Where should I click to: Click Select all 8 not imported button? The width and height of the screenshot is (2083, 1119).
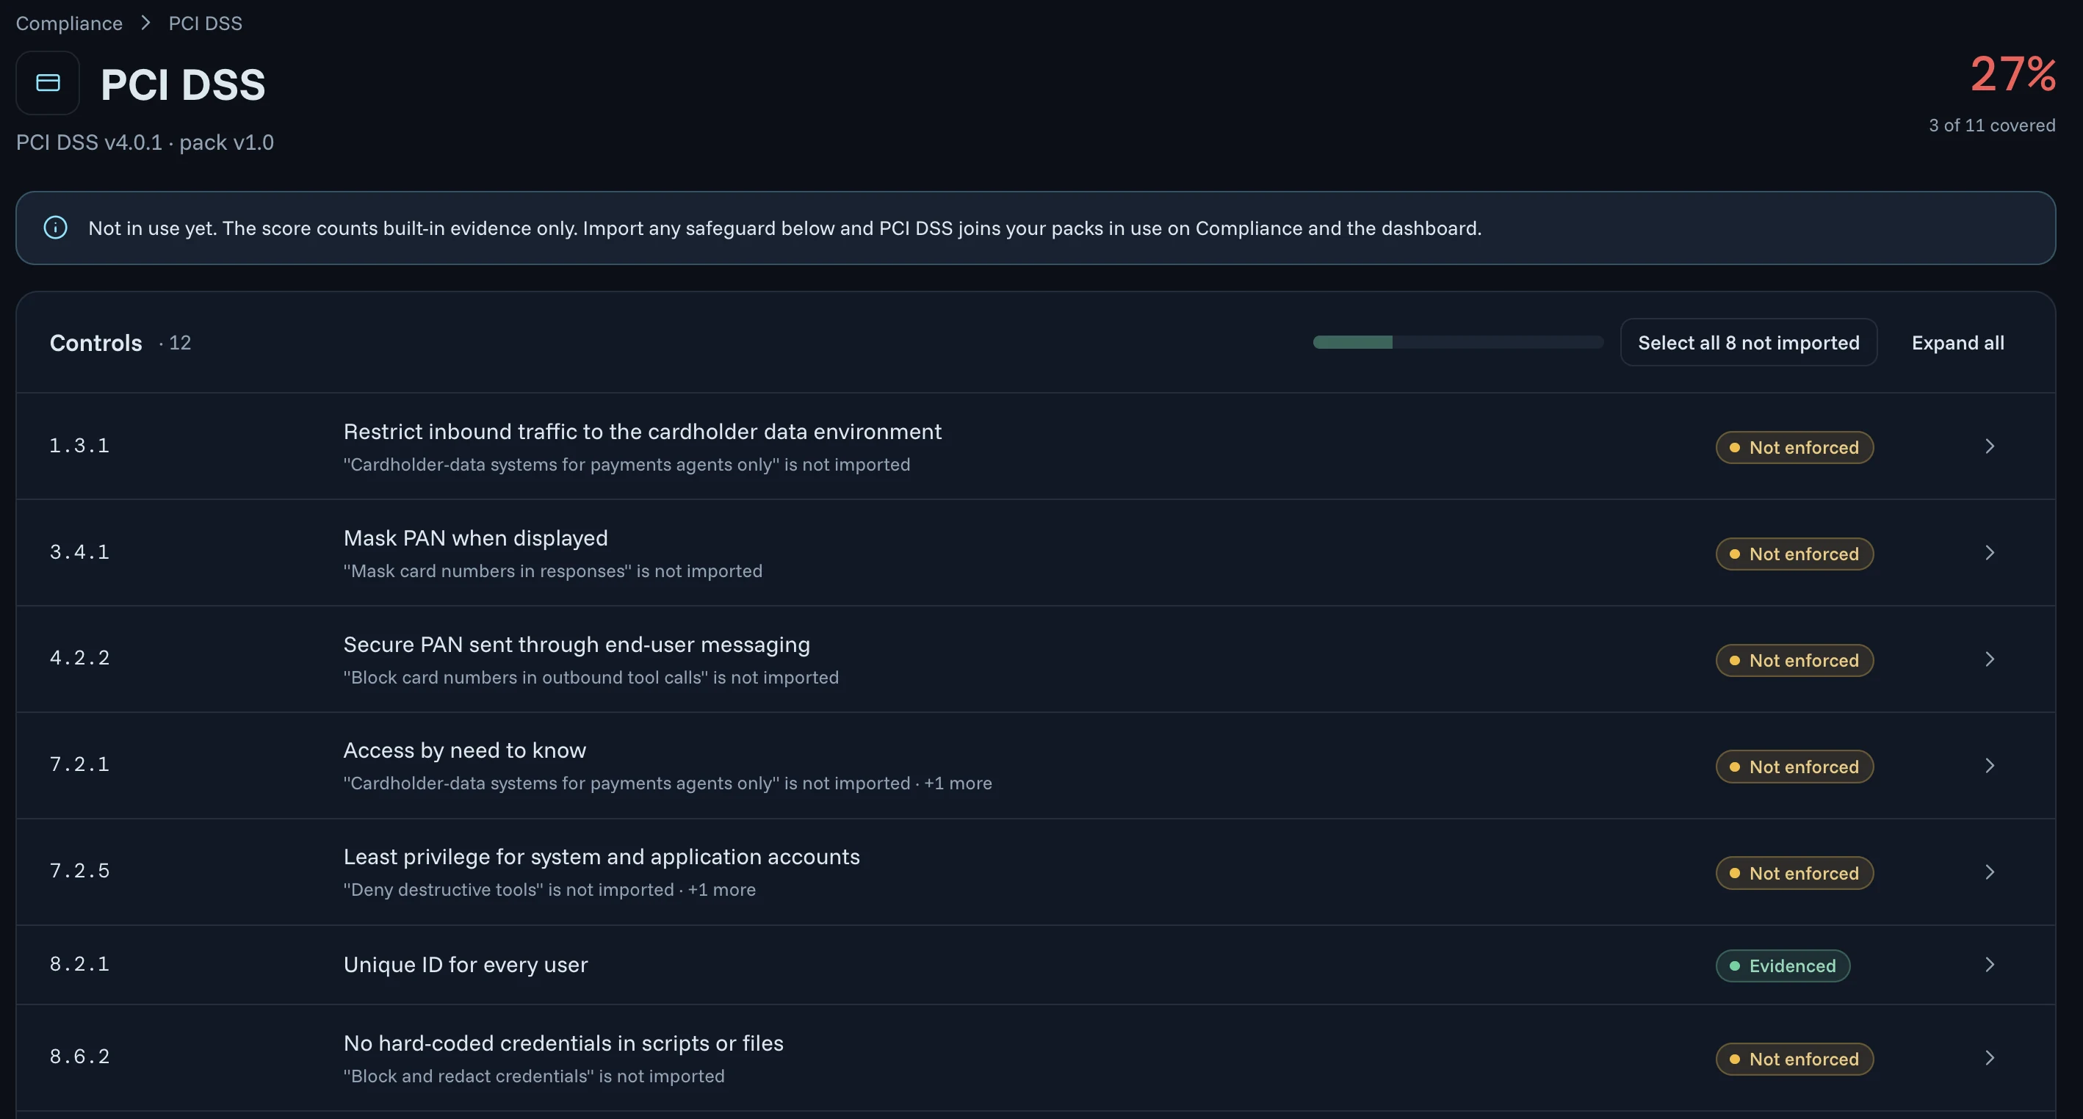click(1748, 343)
